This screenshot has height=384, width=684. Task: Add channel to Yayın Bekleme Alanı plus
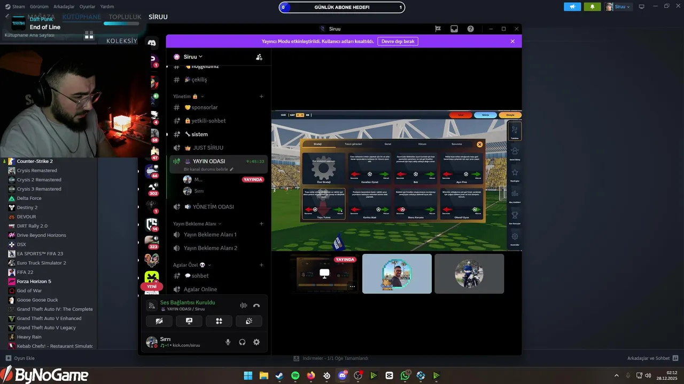click(261, 223)
